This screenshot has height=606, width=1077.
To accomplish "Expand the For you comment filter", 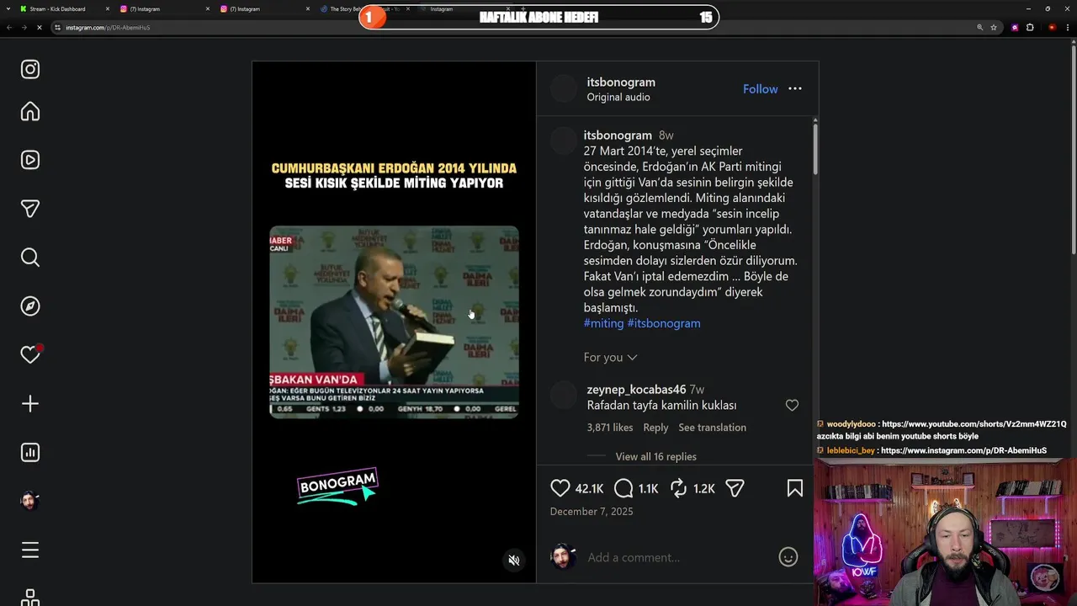I will pos(610,358).
